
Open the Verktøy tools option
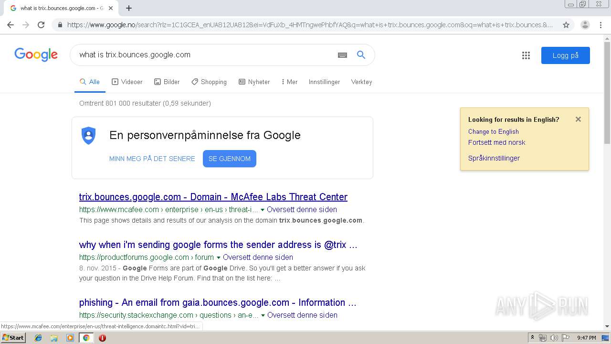(361, 82)
